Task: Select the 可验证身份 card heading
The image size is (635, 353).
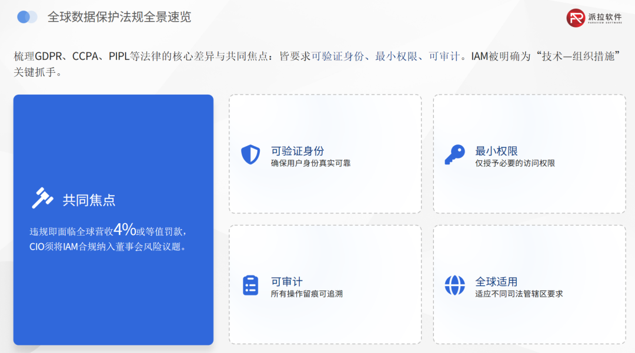Action: pos(298,151)
